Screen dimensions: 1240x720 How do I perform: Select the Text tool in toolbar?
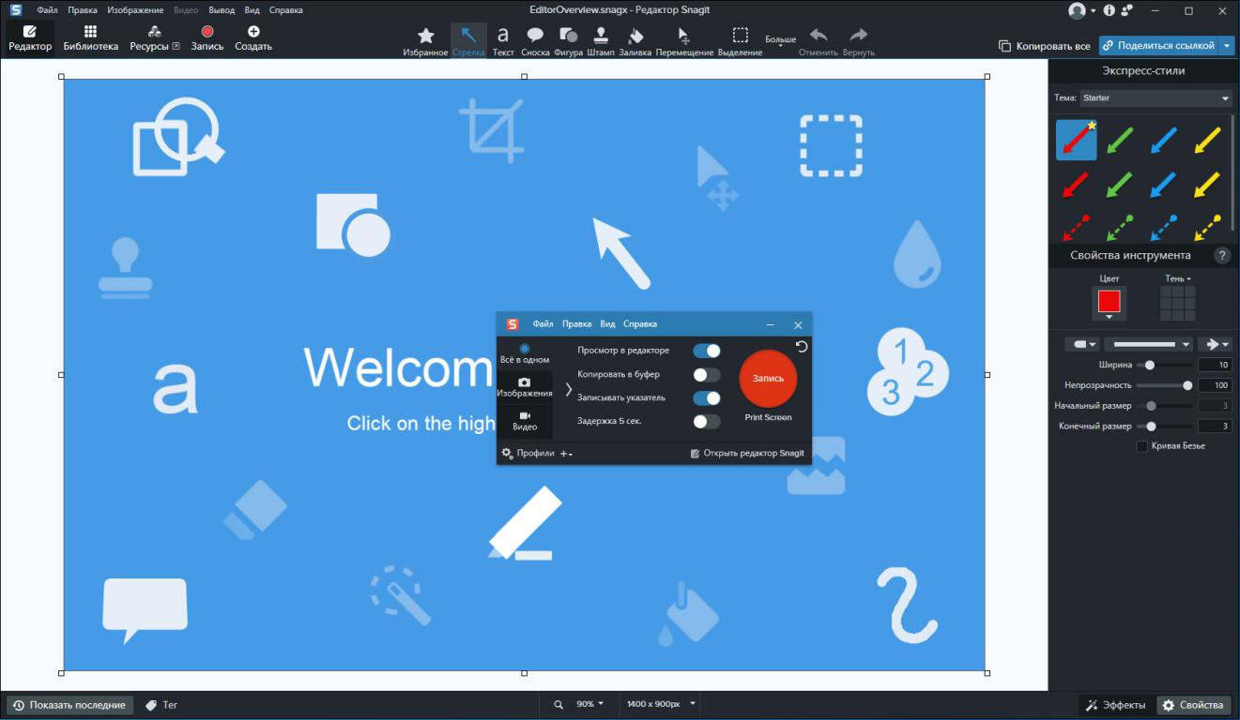(x=503, y=40)
